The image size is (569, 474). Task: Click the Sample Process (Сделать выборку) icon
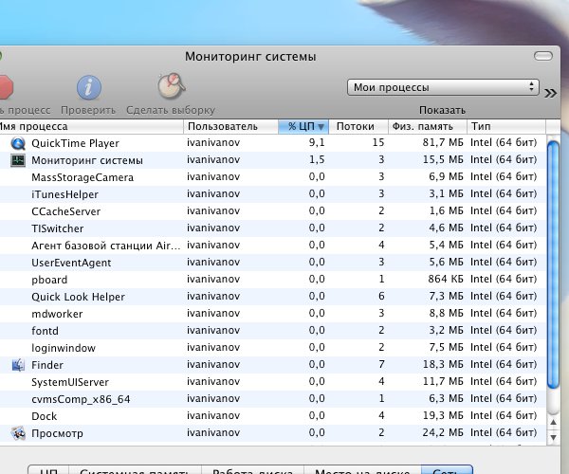172,85
